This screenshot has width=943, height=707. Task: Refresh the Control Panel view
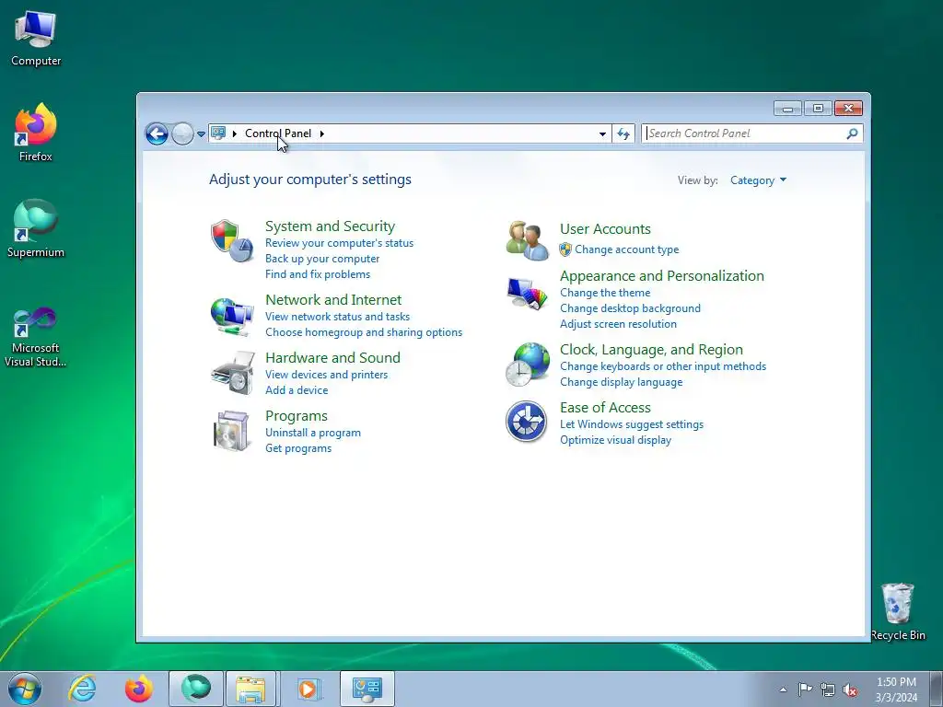[623, 133]
